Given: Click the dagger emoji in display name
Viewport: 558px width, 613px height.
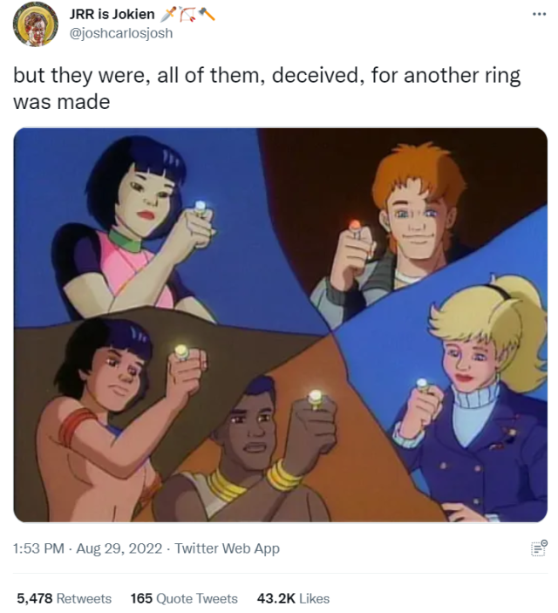Looking at the screenshot, I should 168,15.
